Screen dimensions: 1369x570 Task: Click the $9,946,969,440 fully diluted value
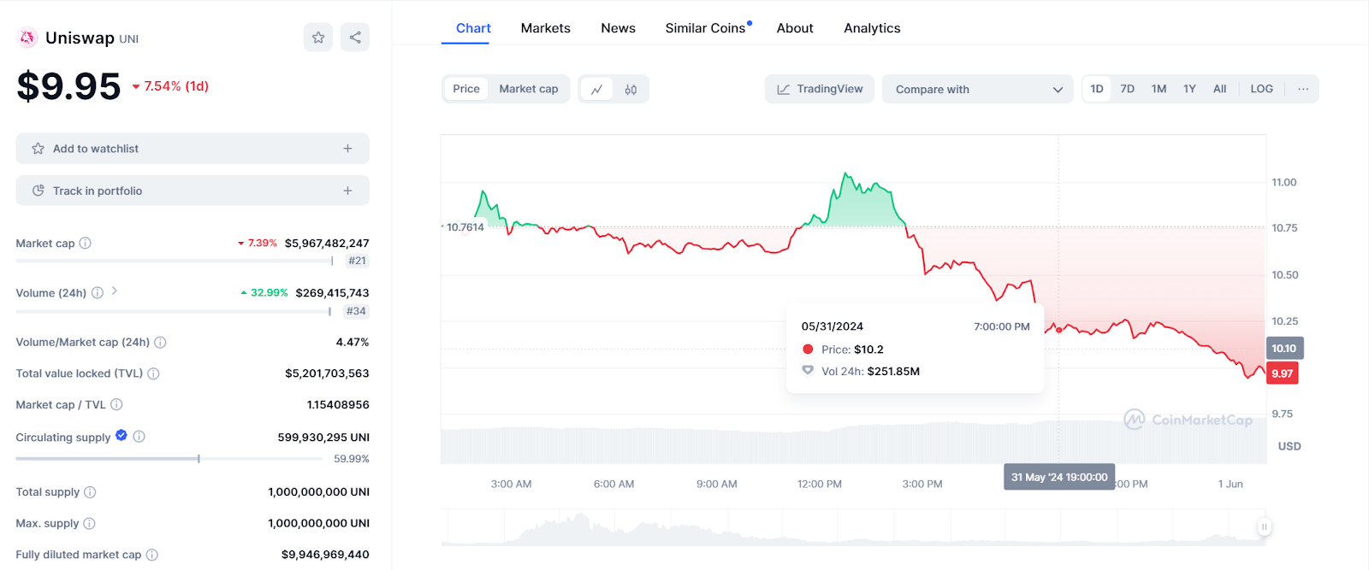pyautogui.click(x=325, y=555)
